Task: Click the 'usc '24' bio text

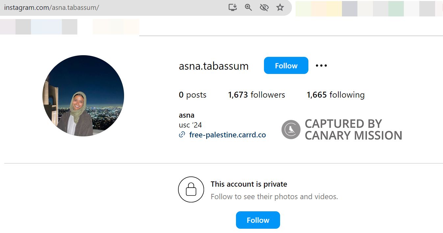Action: point(190,125)
